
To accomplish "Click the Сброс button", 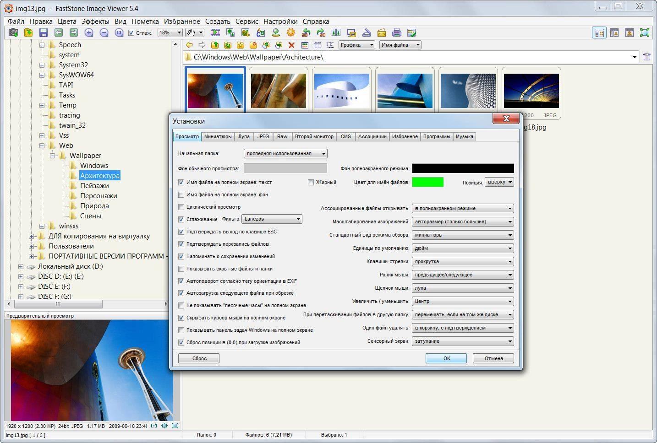I will [x=199, y=358].
